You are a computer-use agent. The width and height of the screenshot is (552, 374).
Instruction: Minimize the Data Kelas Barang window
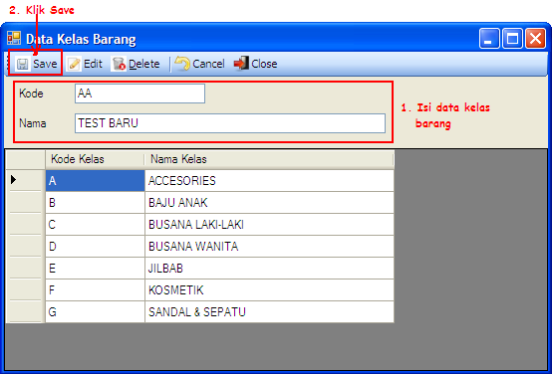[489, 39]
